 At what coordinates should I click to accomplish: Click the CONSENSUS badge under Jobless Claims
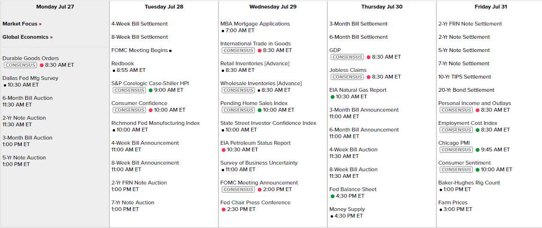tap(347, 77)
